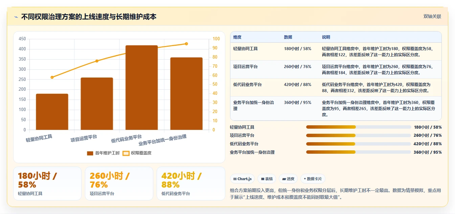This screenshot has height=214, width=455.
Task: Click the 轻量协同工具 progress bar
Action: [359, 127]
